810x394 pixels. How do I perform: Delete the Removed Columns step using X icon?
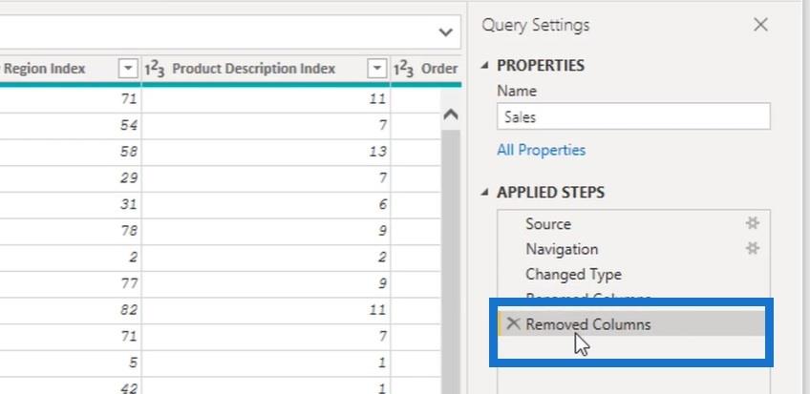(x=513, y=324)
